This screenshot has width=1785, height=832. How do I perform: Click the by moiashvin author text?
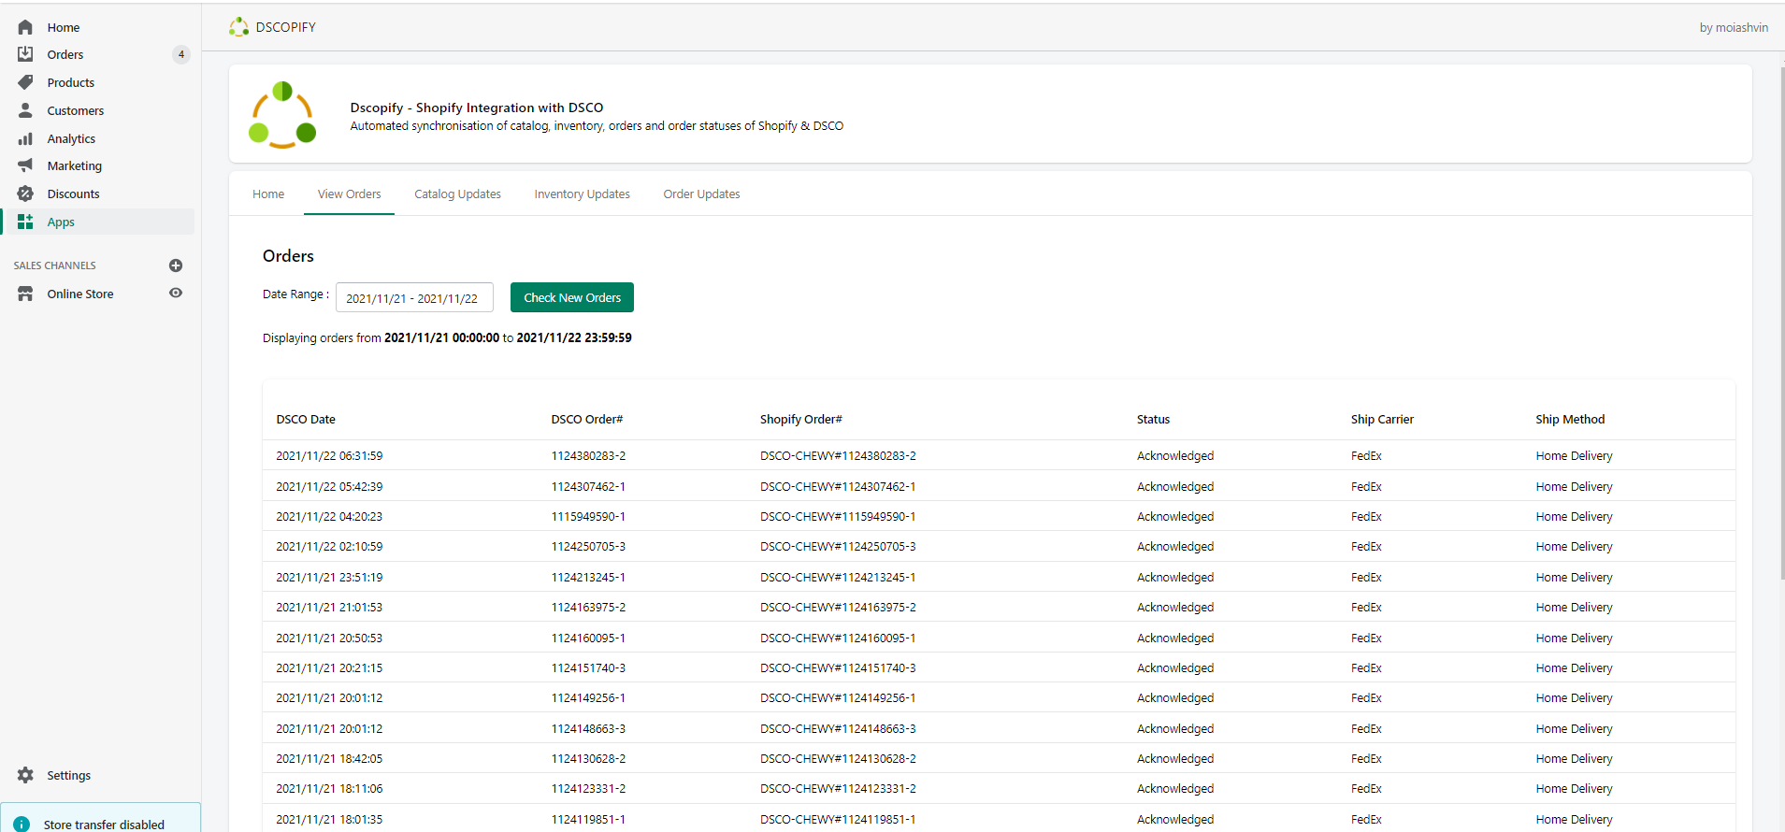(x=1734, y=27)
